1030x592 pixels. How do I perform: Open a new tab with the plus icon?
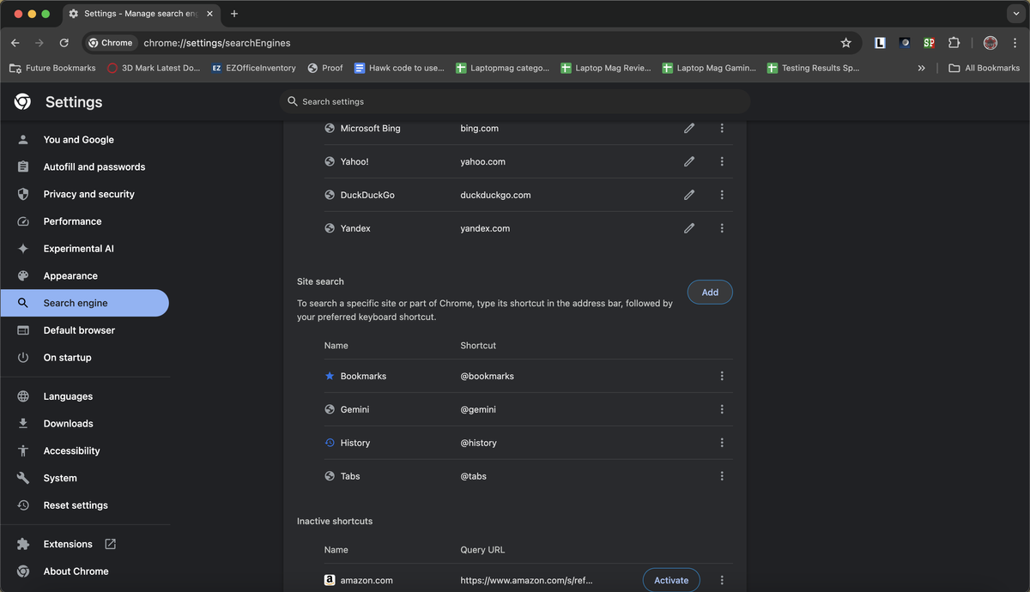(234, 13)
